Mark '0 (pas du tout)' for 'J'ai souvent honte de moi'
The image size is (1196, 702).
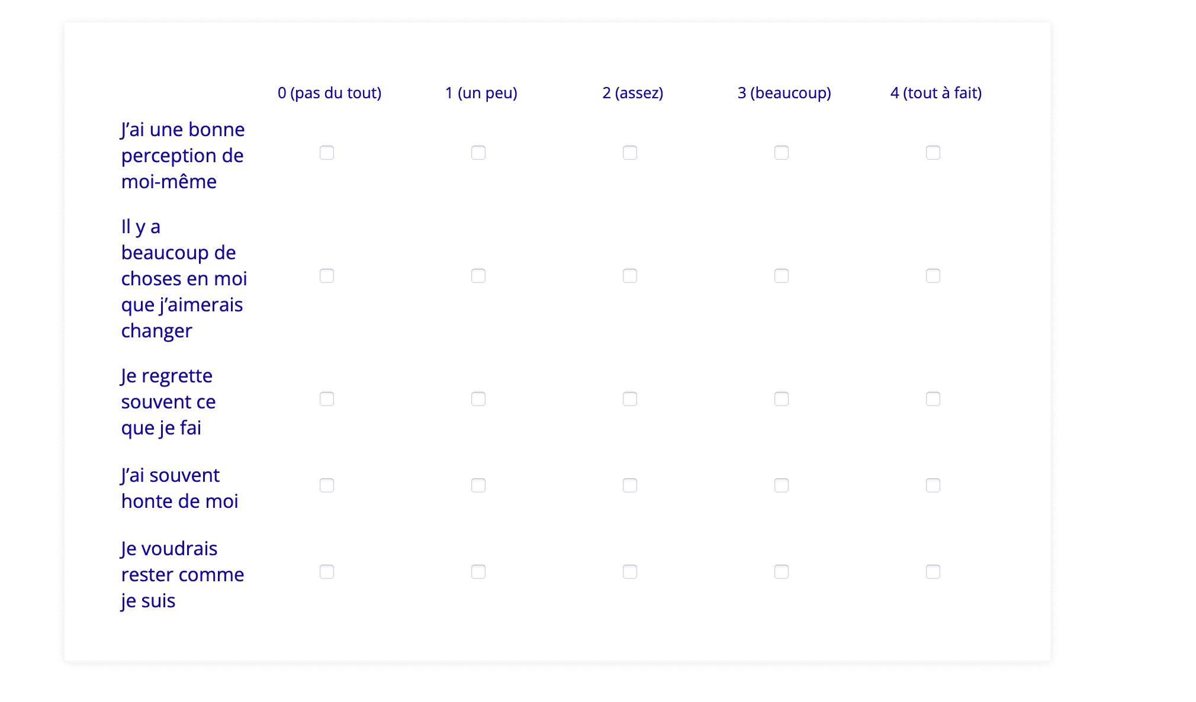tap(327, 485)
